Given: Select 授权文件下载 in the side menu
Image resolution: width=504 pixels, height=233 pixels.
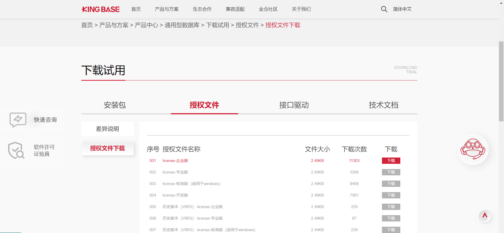Looking at the screenshot, I should click(x=108, y=148).
